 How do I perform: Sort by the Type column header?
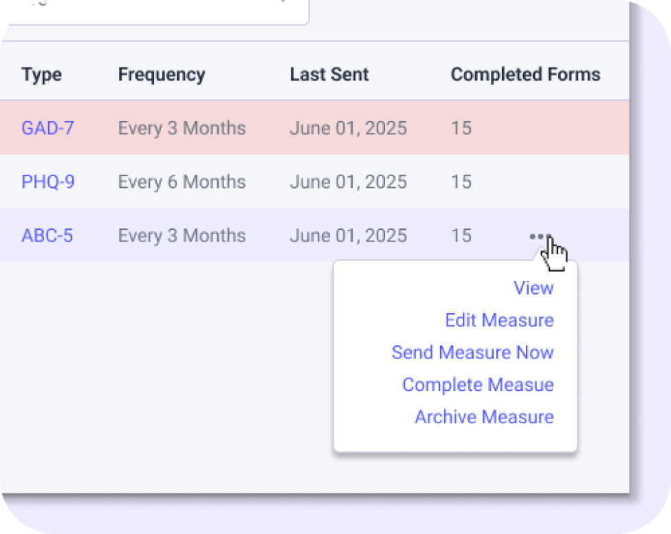click(41, 74)
